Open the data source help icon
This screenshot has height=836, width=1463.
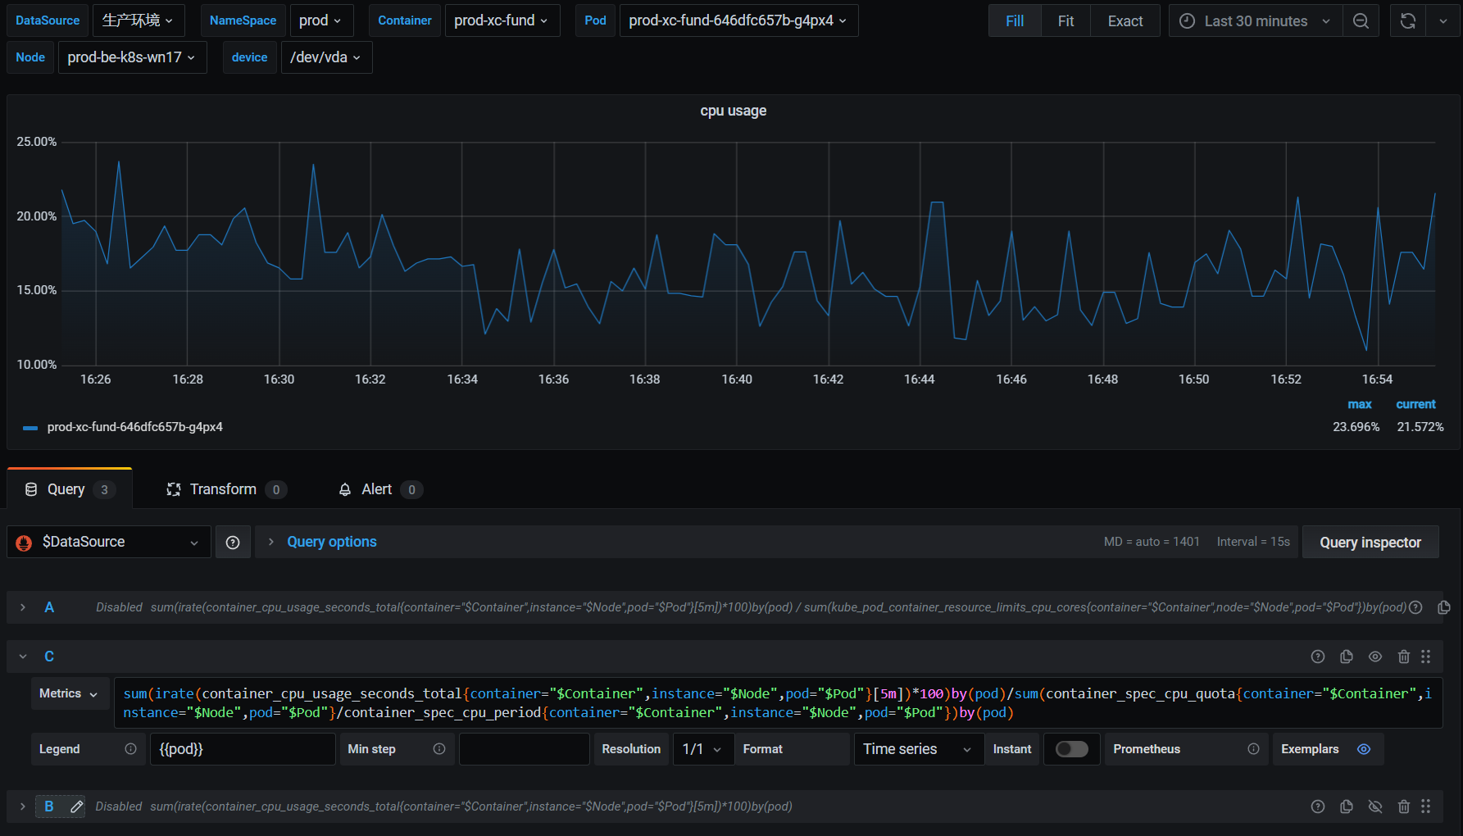click(233, 543)
